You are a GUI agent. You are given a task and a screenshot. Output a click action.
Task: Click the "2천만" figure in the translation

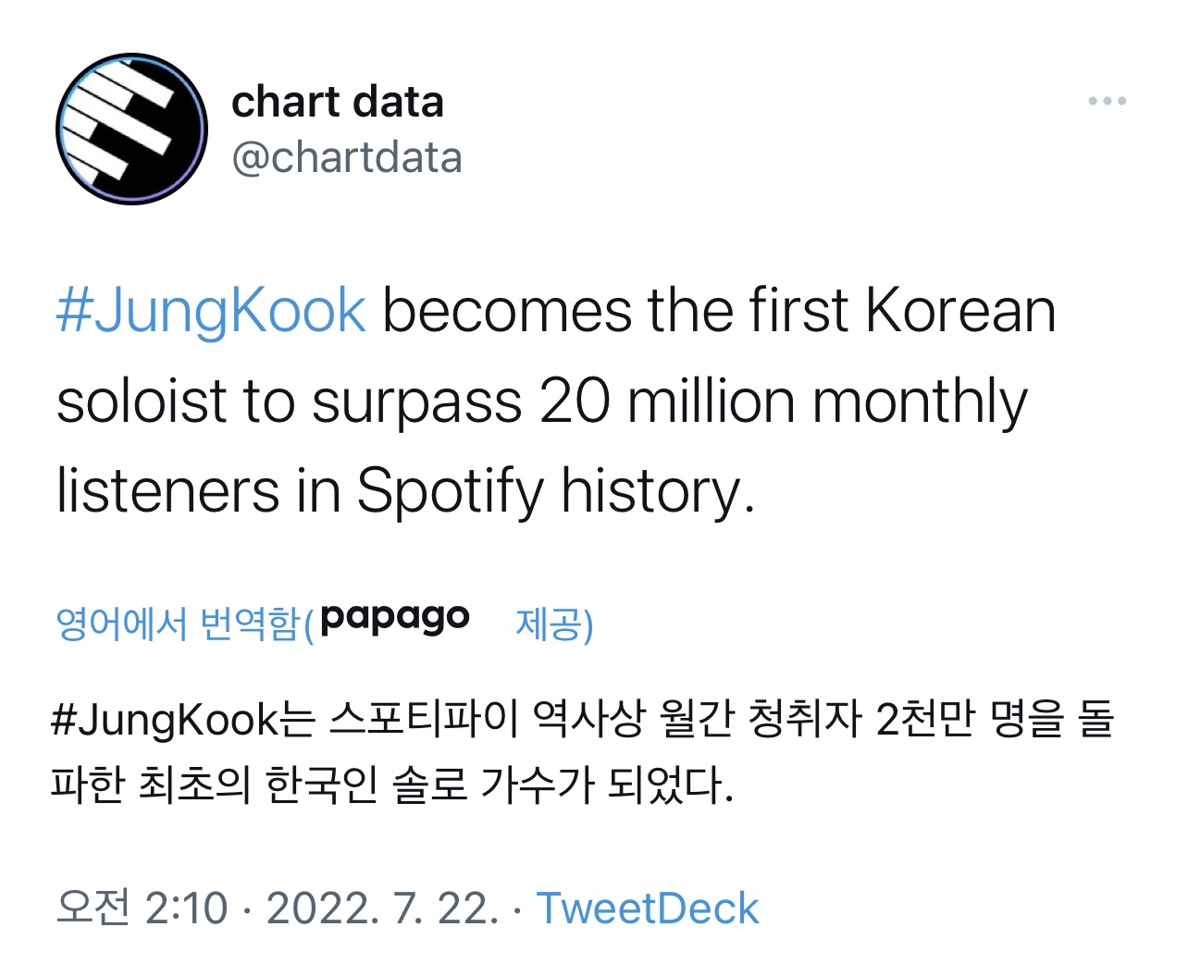(x=924, y=719)
